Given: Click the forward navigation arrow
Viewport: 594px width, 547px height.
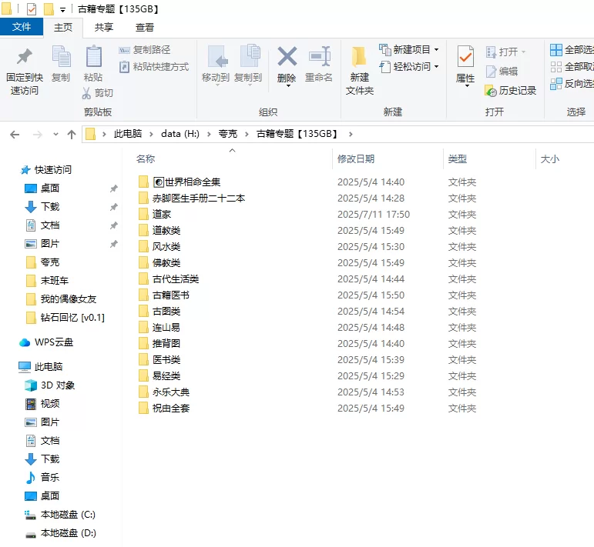Looking at the screenshot, I should [x=38, y=135].
